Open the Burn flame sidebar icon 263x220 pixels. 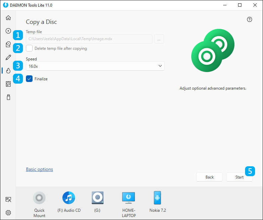click(x=8, y=71)
